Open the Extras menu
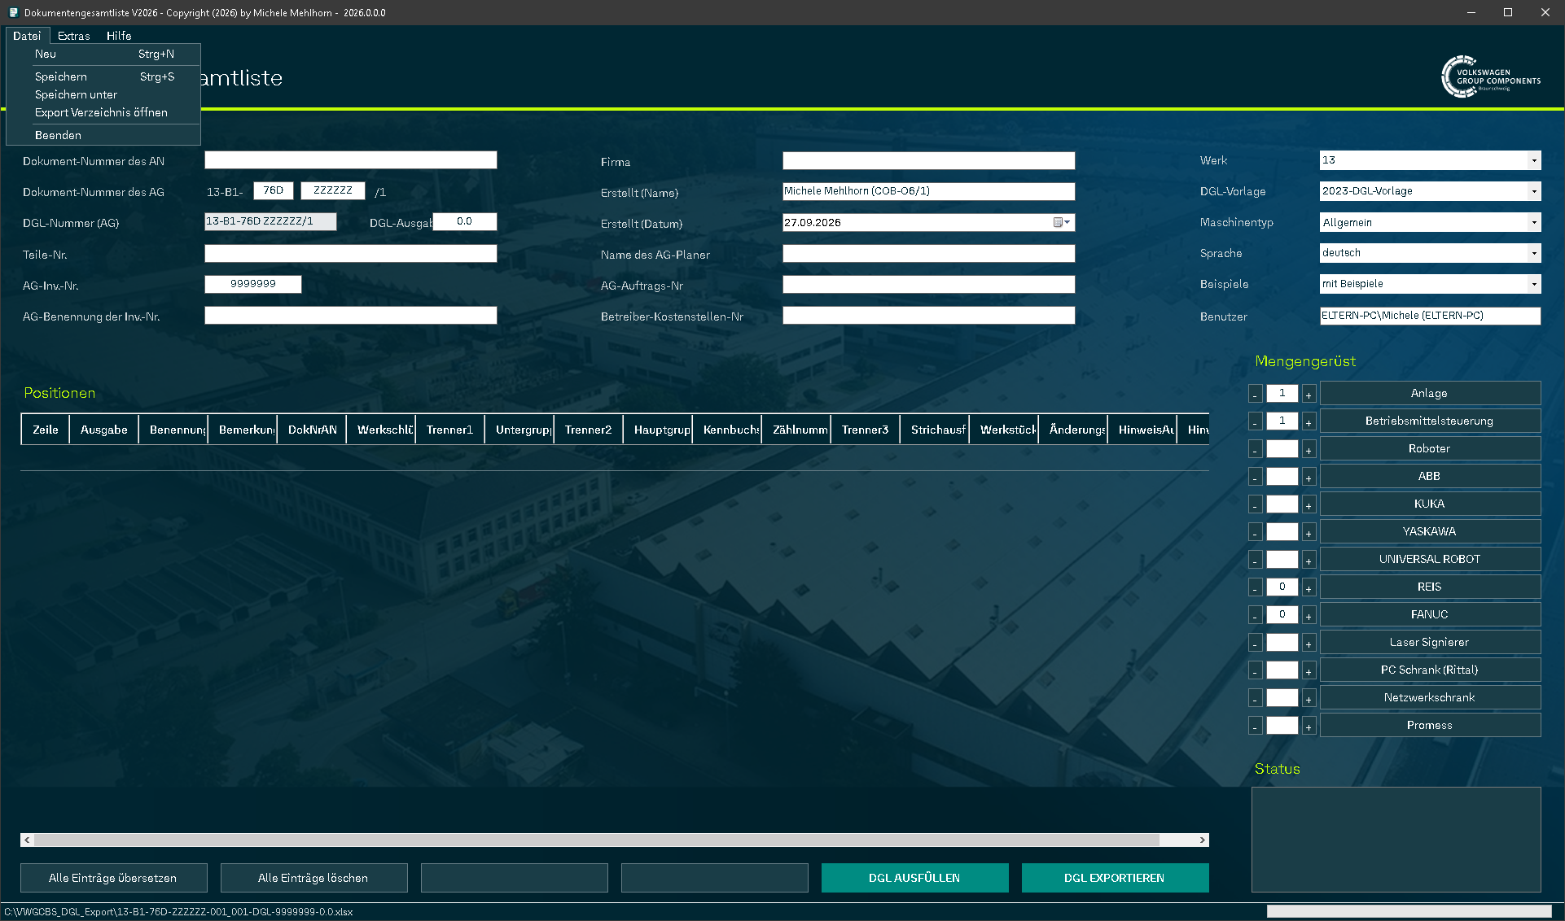The height and width of the screenshot is (921, 1565). click(x=74, y=36)
